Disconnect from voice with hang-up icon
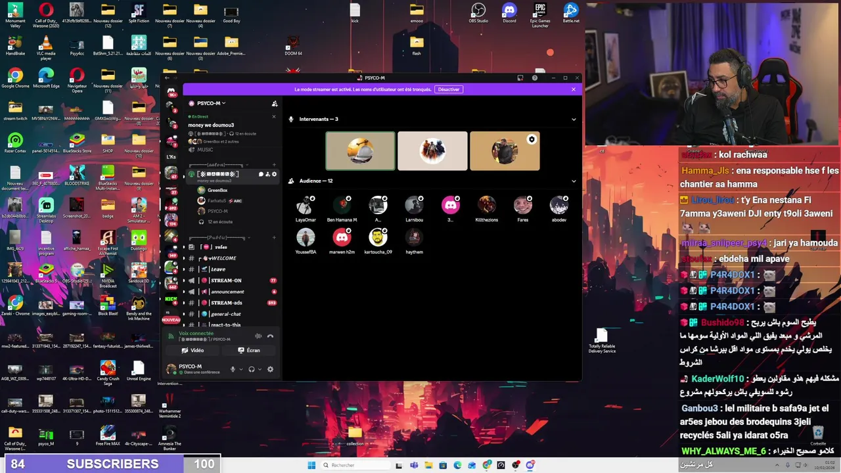Screen dimensions: 841x473 point(270,336)
